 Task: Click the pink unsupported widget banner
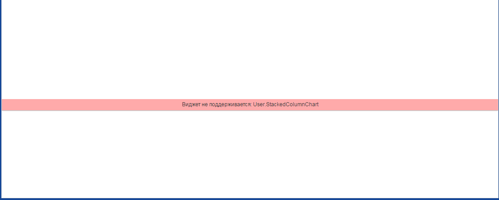[250, 104]
